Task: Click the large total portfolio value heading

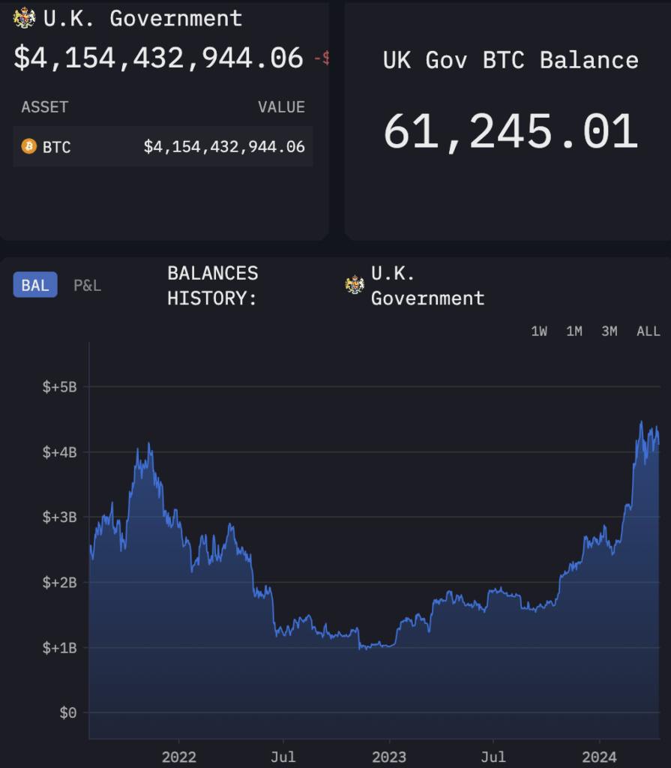Action: (x=158, y=58)
